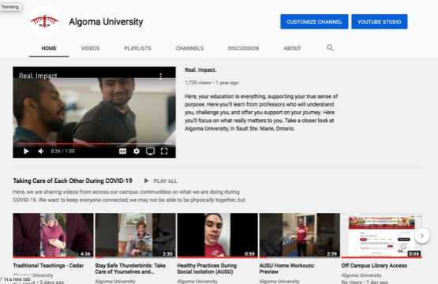The image size is (438, 284).
Task: Open the Playlists tab
Action: 137,48
